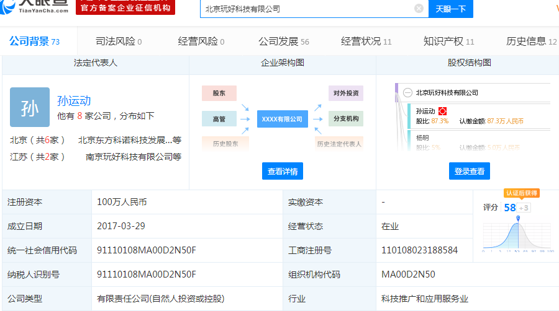Click the 查看详情 button

pyautogui.click(x=283, y=171)
